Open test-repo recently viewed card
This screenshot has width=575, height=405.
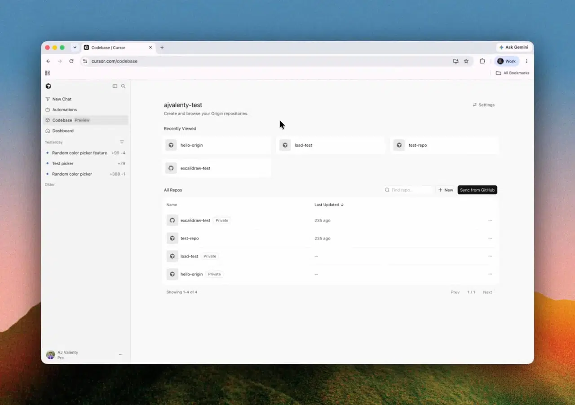coord(445,145)
